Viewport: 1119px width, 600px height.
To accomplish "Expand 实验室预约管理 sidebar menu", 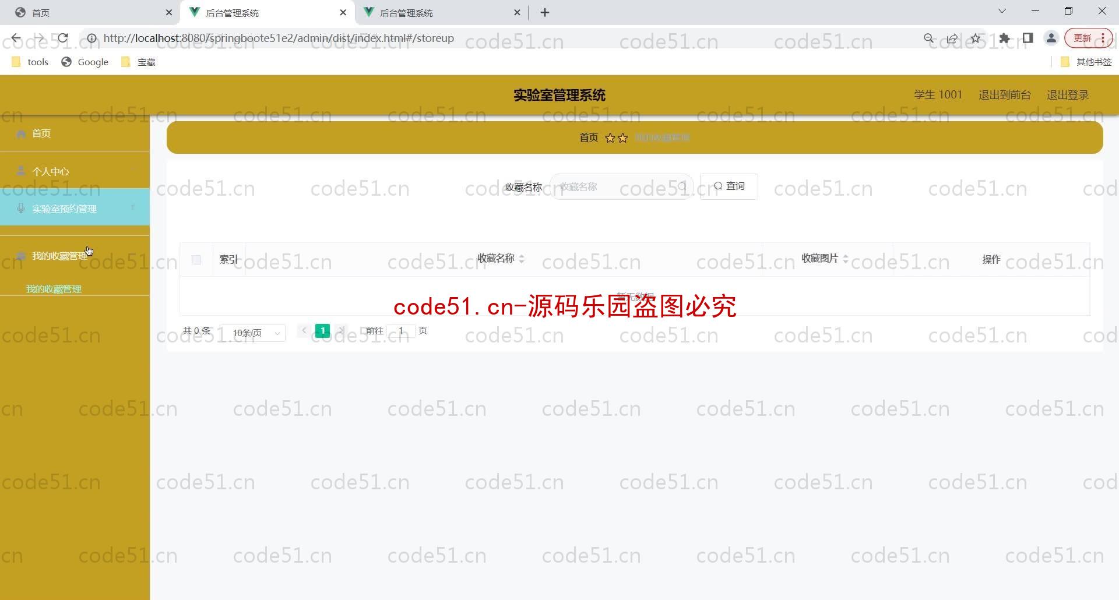I will [75, 208].
